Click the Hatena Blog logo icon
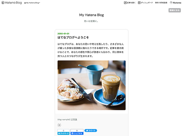 point(3,3)
